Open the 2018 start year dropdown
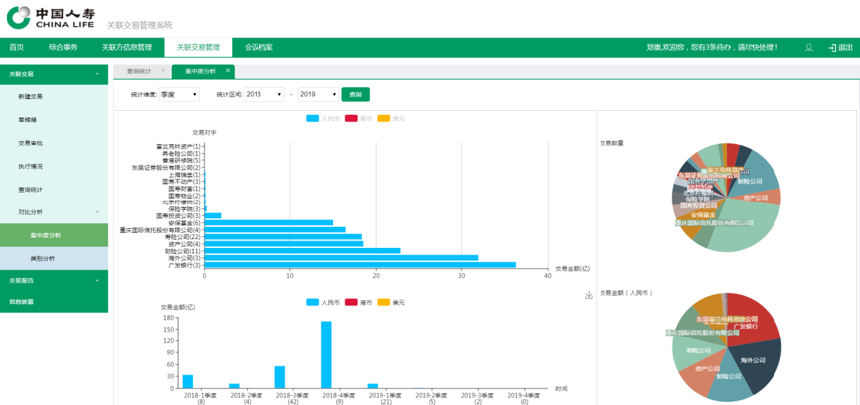Image resolution: width=860 pixels, height=405 pixels. click(x=264, y=94)
